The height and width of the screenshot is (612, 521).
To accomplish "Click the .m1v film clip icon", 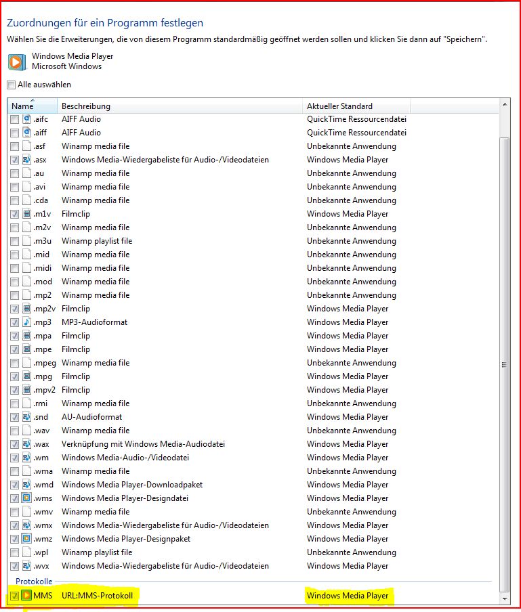I will pyautogui.click(x=26, y=214).
